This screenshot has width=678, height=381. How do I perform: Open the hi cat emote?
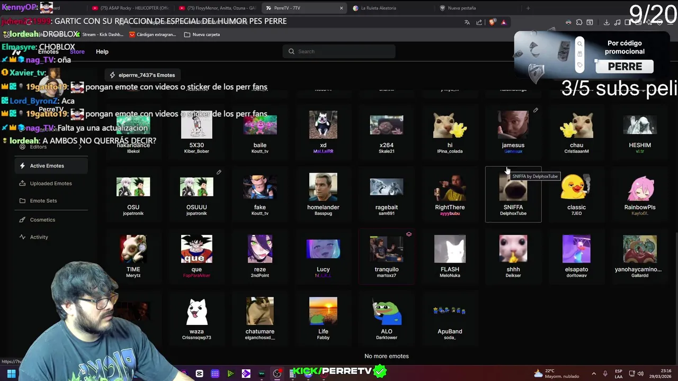click(450, 132)
